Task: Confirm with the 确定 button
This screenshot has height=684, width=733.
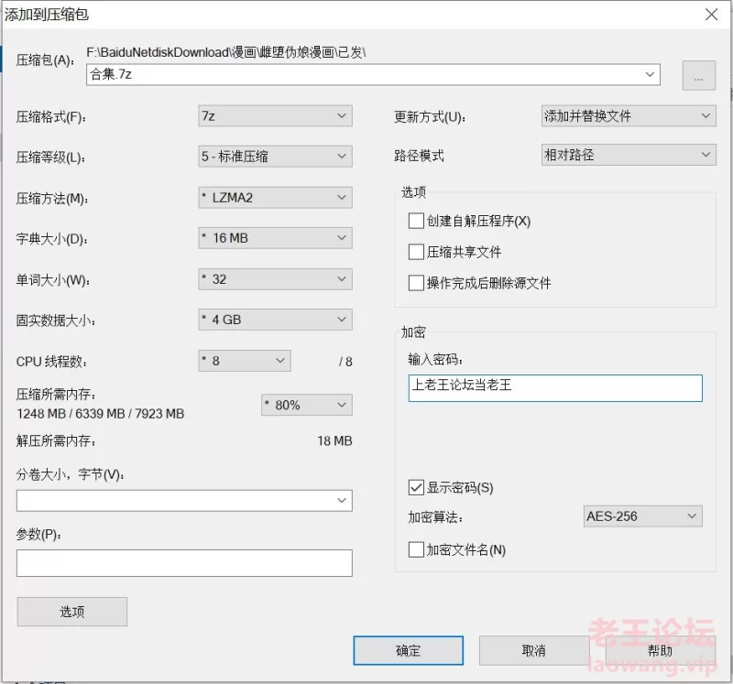Action: coord(408,650)
